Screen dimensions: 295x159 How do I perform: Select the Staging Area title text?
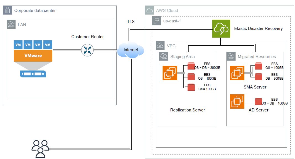182,57
